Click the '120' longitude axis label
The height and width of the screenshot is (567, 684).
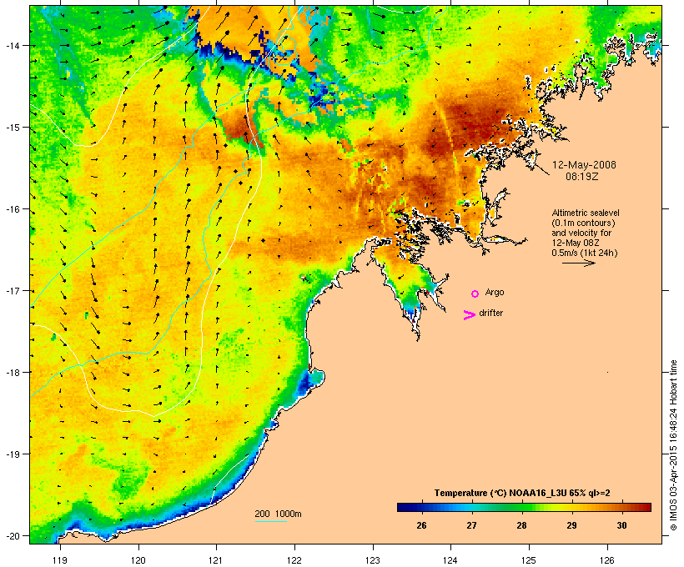pos(138,560)
